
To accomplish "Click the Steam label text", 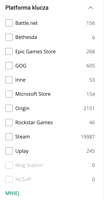I will pyautogui.click(x=23, y=137).
